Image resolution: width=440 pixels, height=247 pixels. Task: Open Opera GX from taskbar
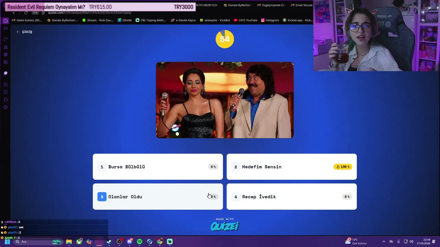(x=99, y=242)
